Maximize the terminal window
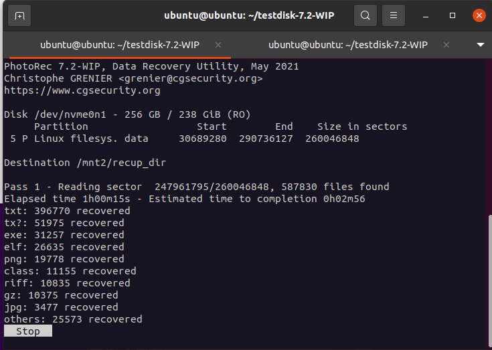Screen dimensions: 492x350 [453, 15]
